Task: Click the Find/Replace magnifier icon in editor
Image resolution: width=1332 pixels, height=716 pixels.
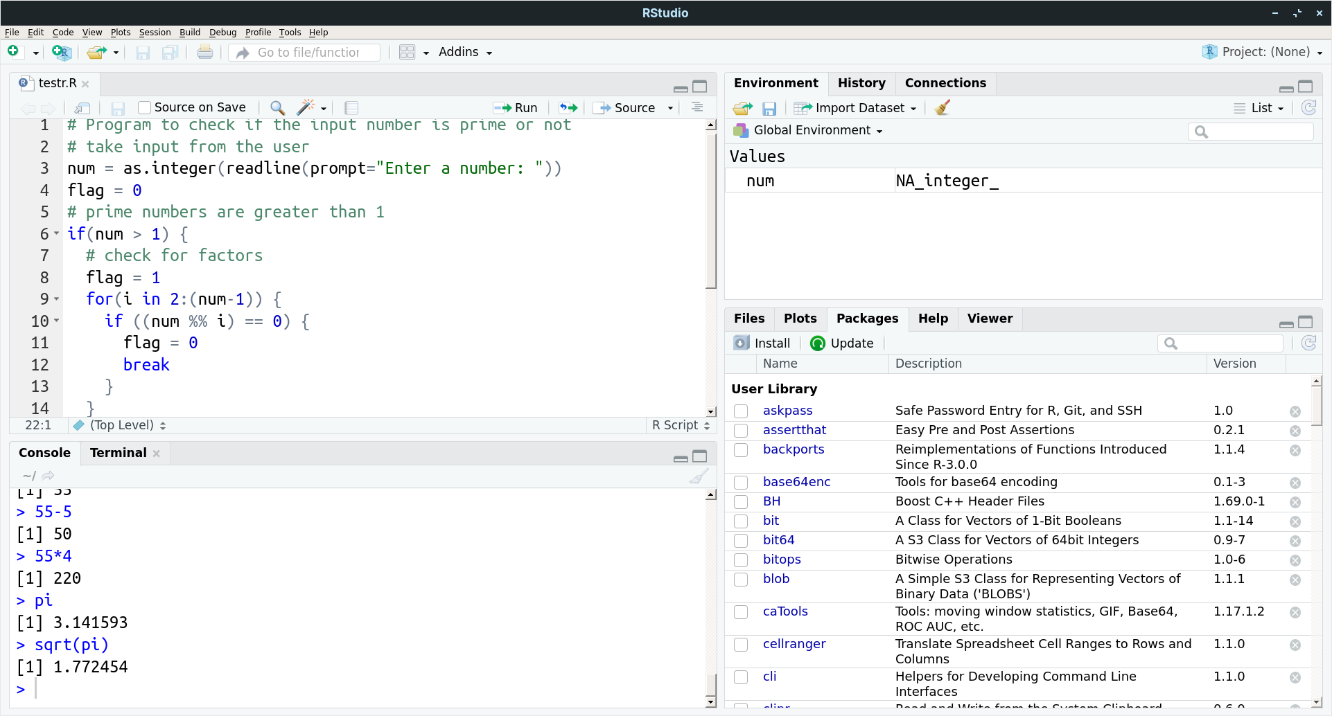Action: [277, 107]
